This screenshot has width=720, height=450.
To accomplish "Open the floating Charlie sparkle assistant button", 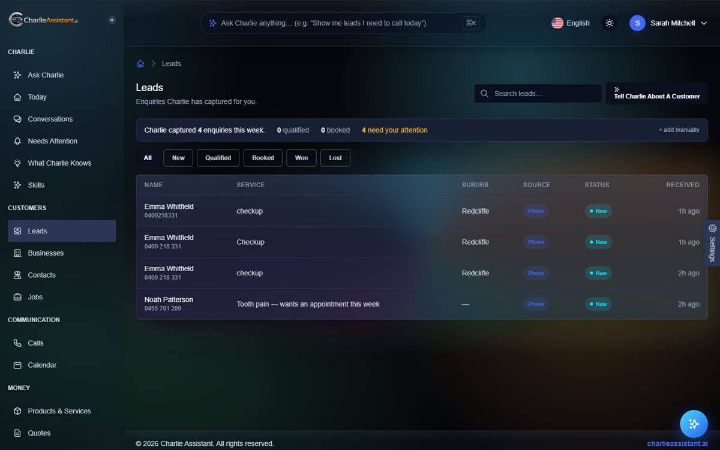I will [x=694, y=424].
